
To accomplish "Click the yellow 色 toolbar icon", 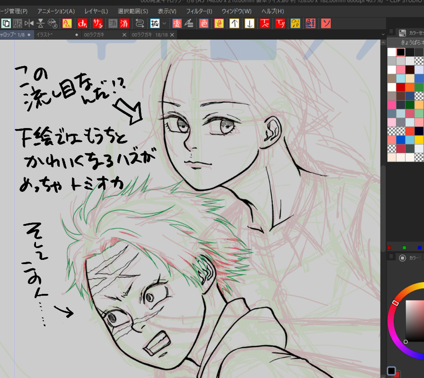I will pos(219,23).
